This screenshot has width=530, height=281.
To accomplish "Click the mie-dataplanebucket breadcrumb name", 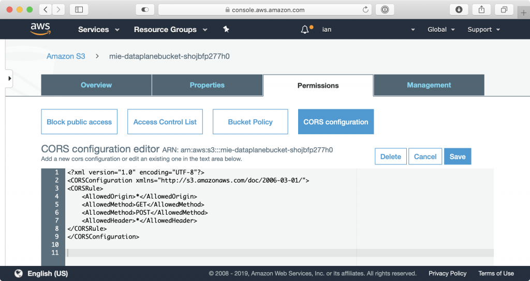I will tap(169, 56).
